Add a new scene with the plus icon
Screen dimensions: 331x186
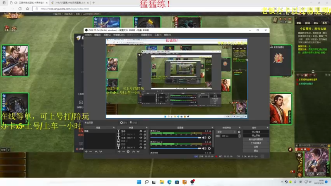(x=86, y=151)
